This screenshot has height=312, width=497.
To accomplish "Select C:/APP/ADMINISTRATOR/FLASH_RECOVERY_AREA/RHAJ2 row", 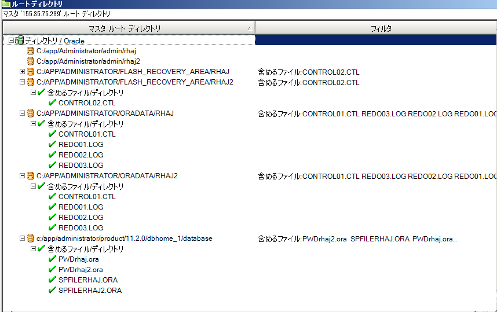I will (135, 82).
